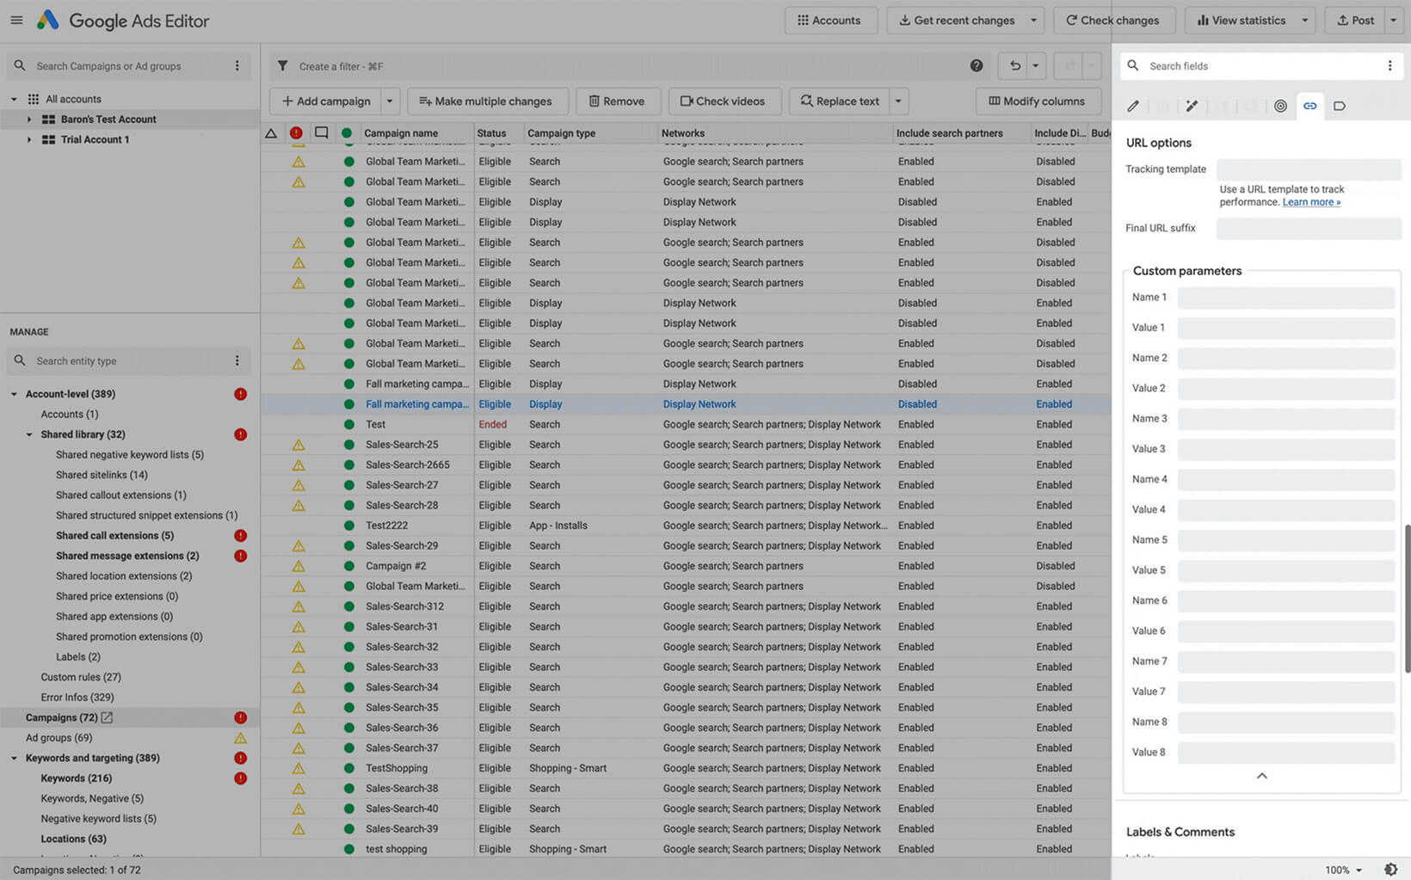The width and height of the screenshot is (1411, 880).
Task: Click Add campaign button
Action: [x=325, y=101]
